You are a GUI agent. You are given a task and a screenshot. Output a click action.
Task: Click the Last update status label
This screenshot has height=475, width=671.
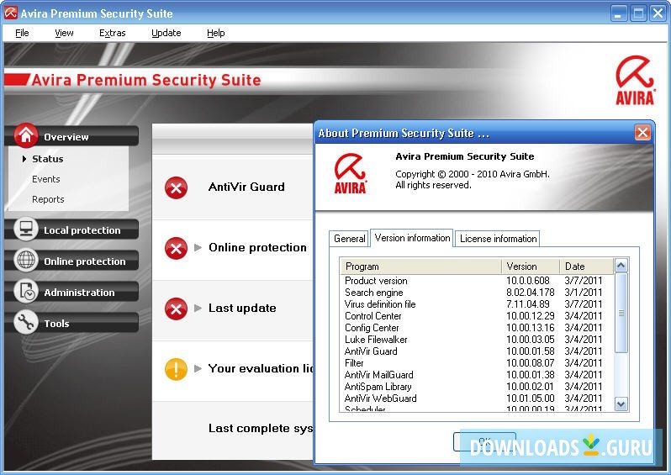242,308
